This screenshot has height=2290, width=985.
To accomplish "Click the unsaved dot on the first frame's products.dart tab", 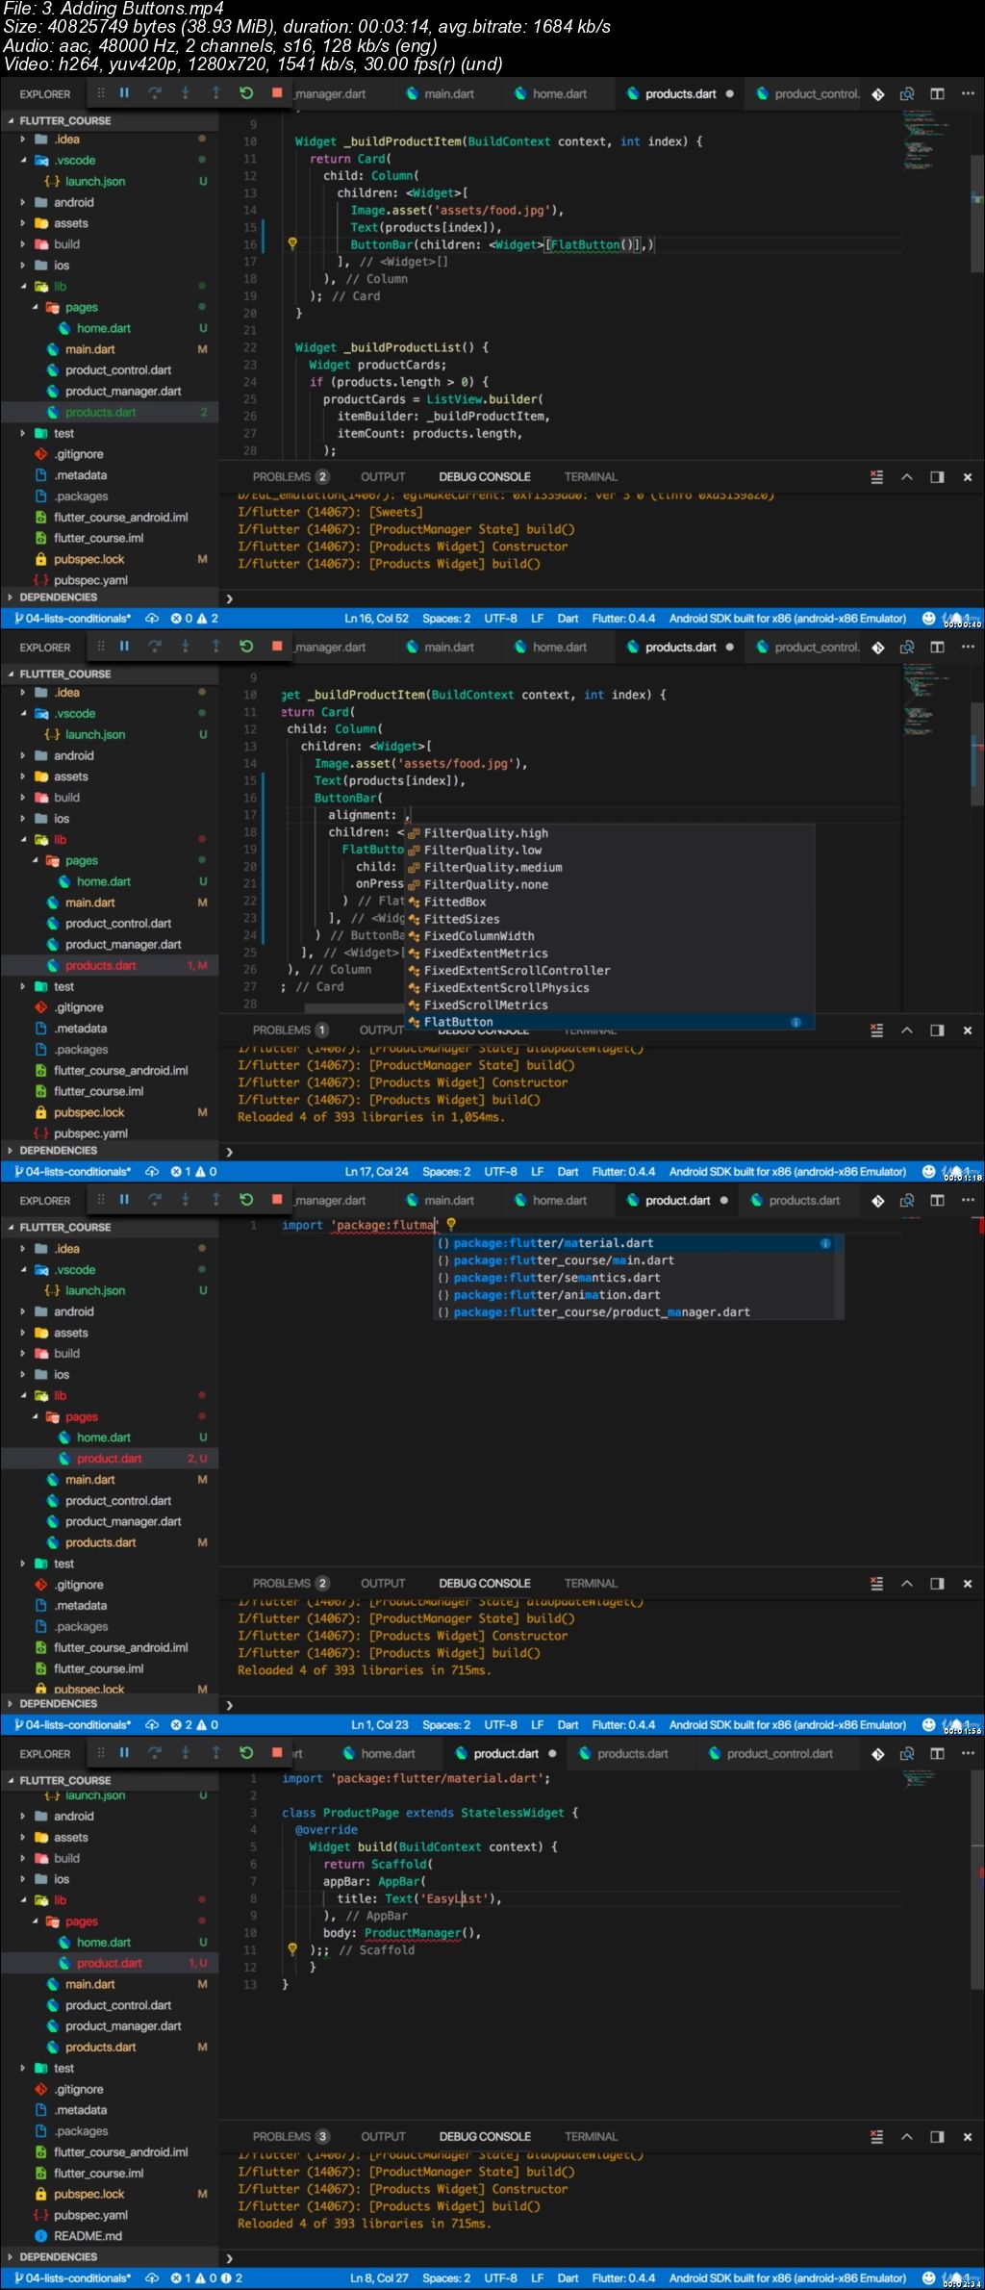I will [x=730, y=94].
